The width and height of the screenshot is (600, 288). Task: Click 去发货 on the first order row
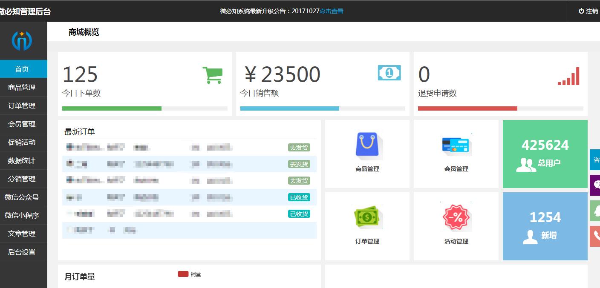tap(299, 147)
